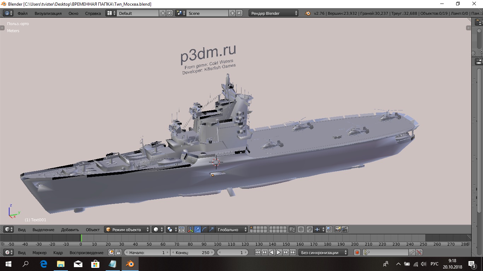Toggle time cursor lock icon
483x271 pixels.
click(x=118, y=252)
